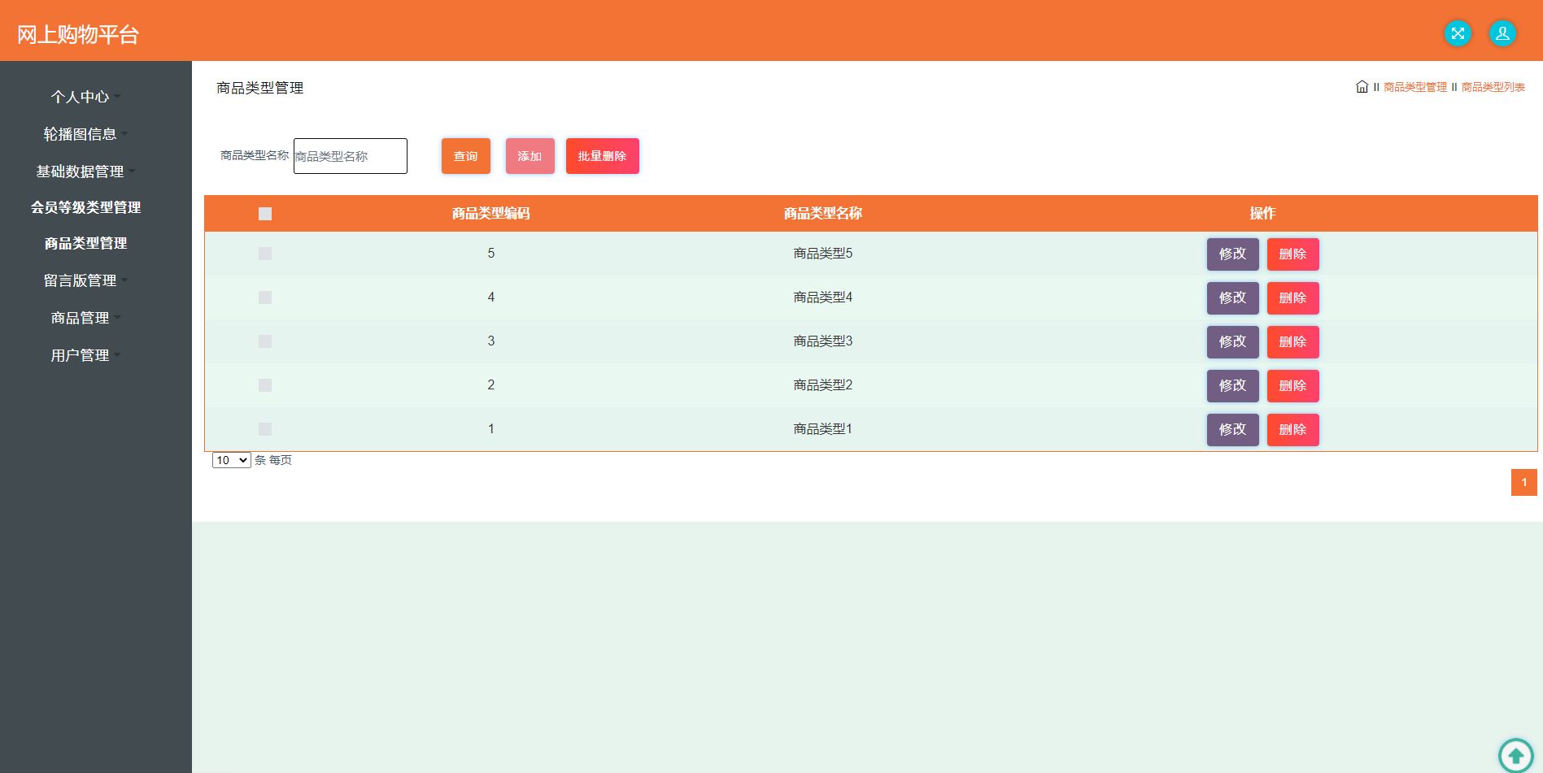Viewport: 1543px width, 773px height.
Task: Delete 商品类型2 with 删除 button
Action: [1292, 385]
